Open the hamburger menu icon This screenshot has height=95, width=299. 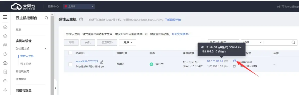(x=5, y=17)
